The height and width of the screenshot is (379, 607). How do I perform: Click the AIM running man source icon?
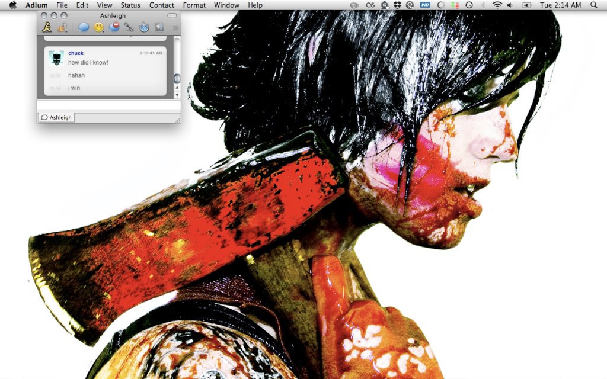pos(47,27)
